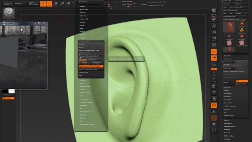252x142 pixels.
Task: Expand the Picker section
Action: tap(82, 25)
